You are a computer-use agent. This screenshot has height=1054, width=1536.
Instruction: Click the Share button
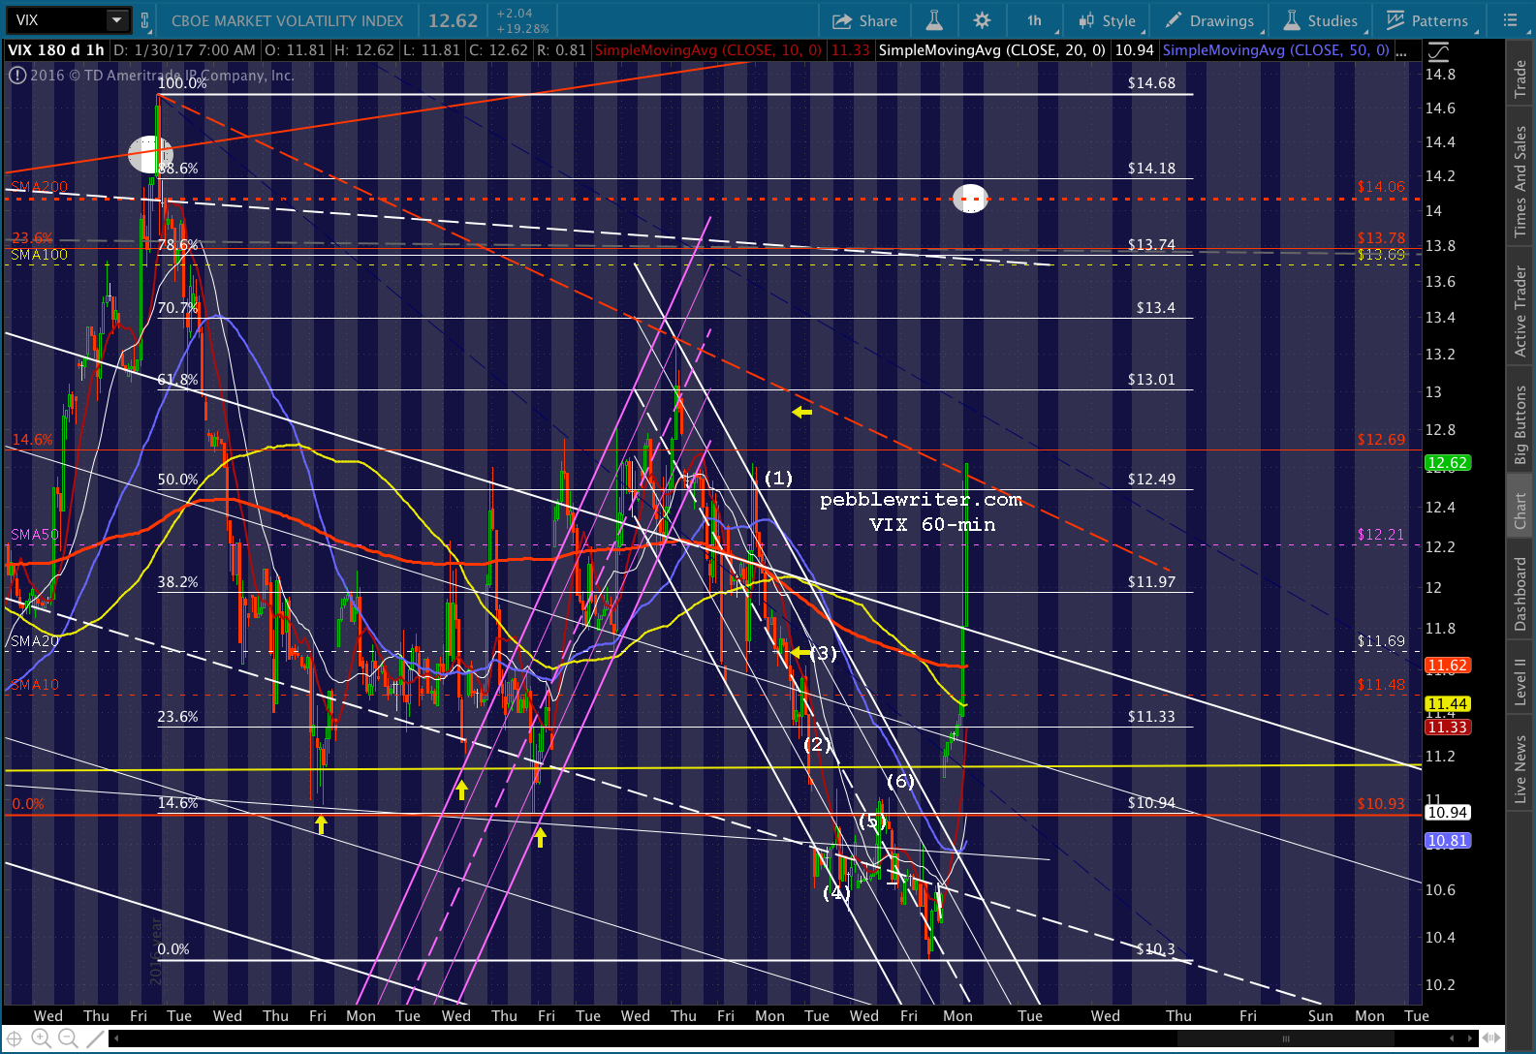coord(865,20)
